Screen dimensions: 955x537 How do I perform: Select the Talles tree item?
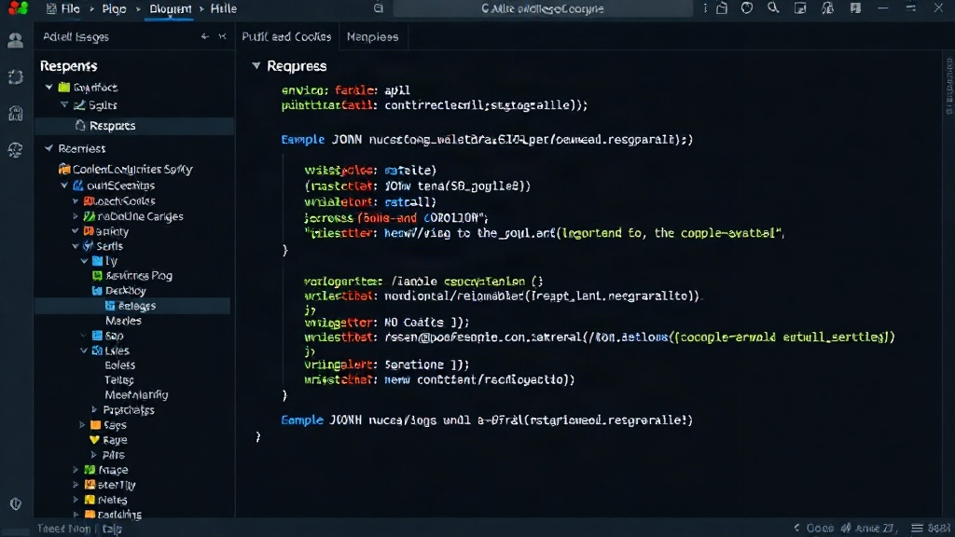pyautogui.click(x=119, y=380)
